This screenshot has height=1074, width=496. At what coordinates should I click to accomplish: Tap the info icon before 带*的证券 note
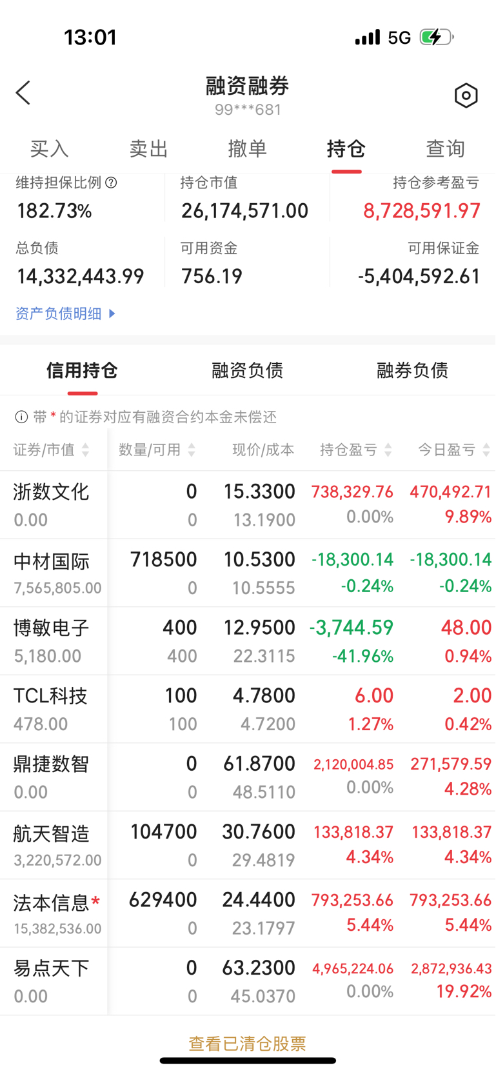(x=21, y=417)
